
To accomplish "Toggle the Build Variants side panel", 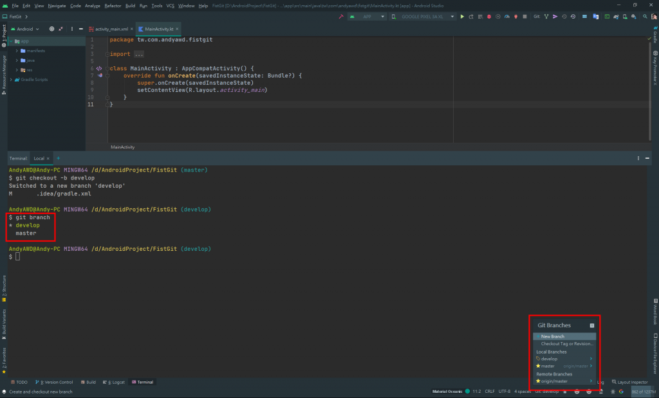I will click(4, 324).
